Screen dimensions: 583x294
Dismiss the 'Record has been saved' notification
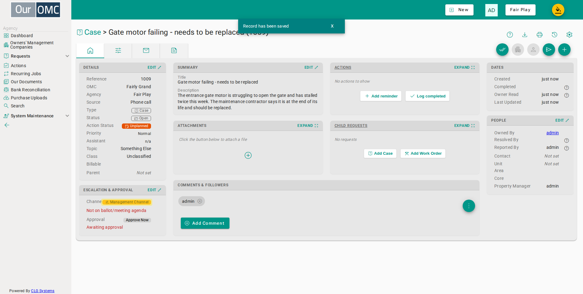[332, 26]
